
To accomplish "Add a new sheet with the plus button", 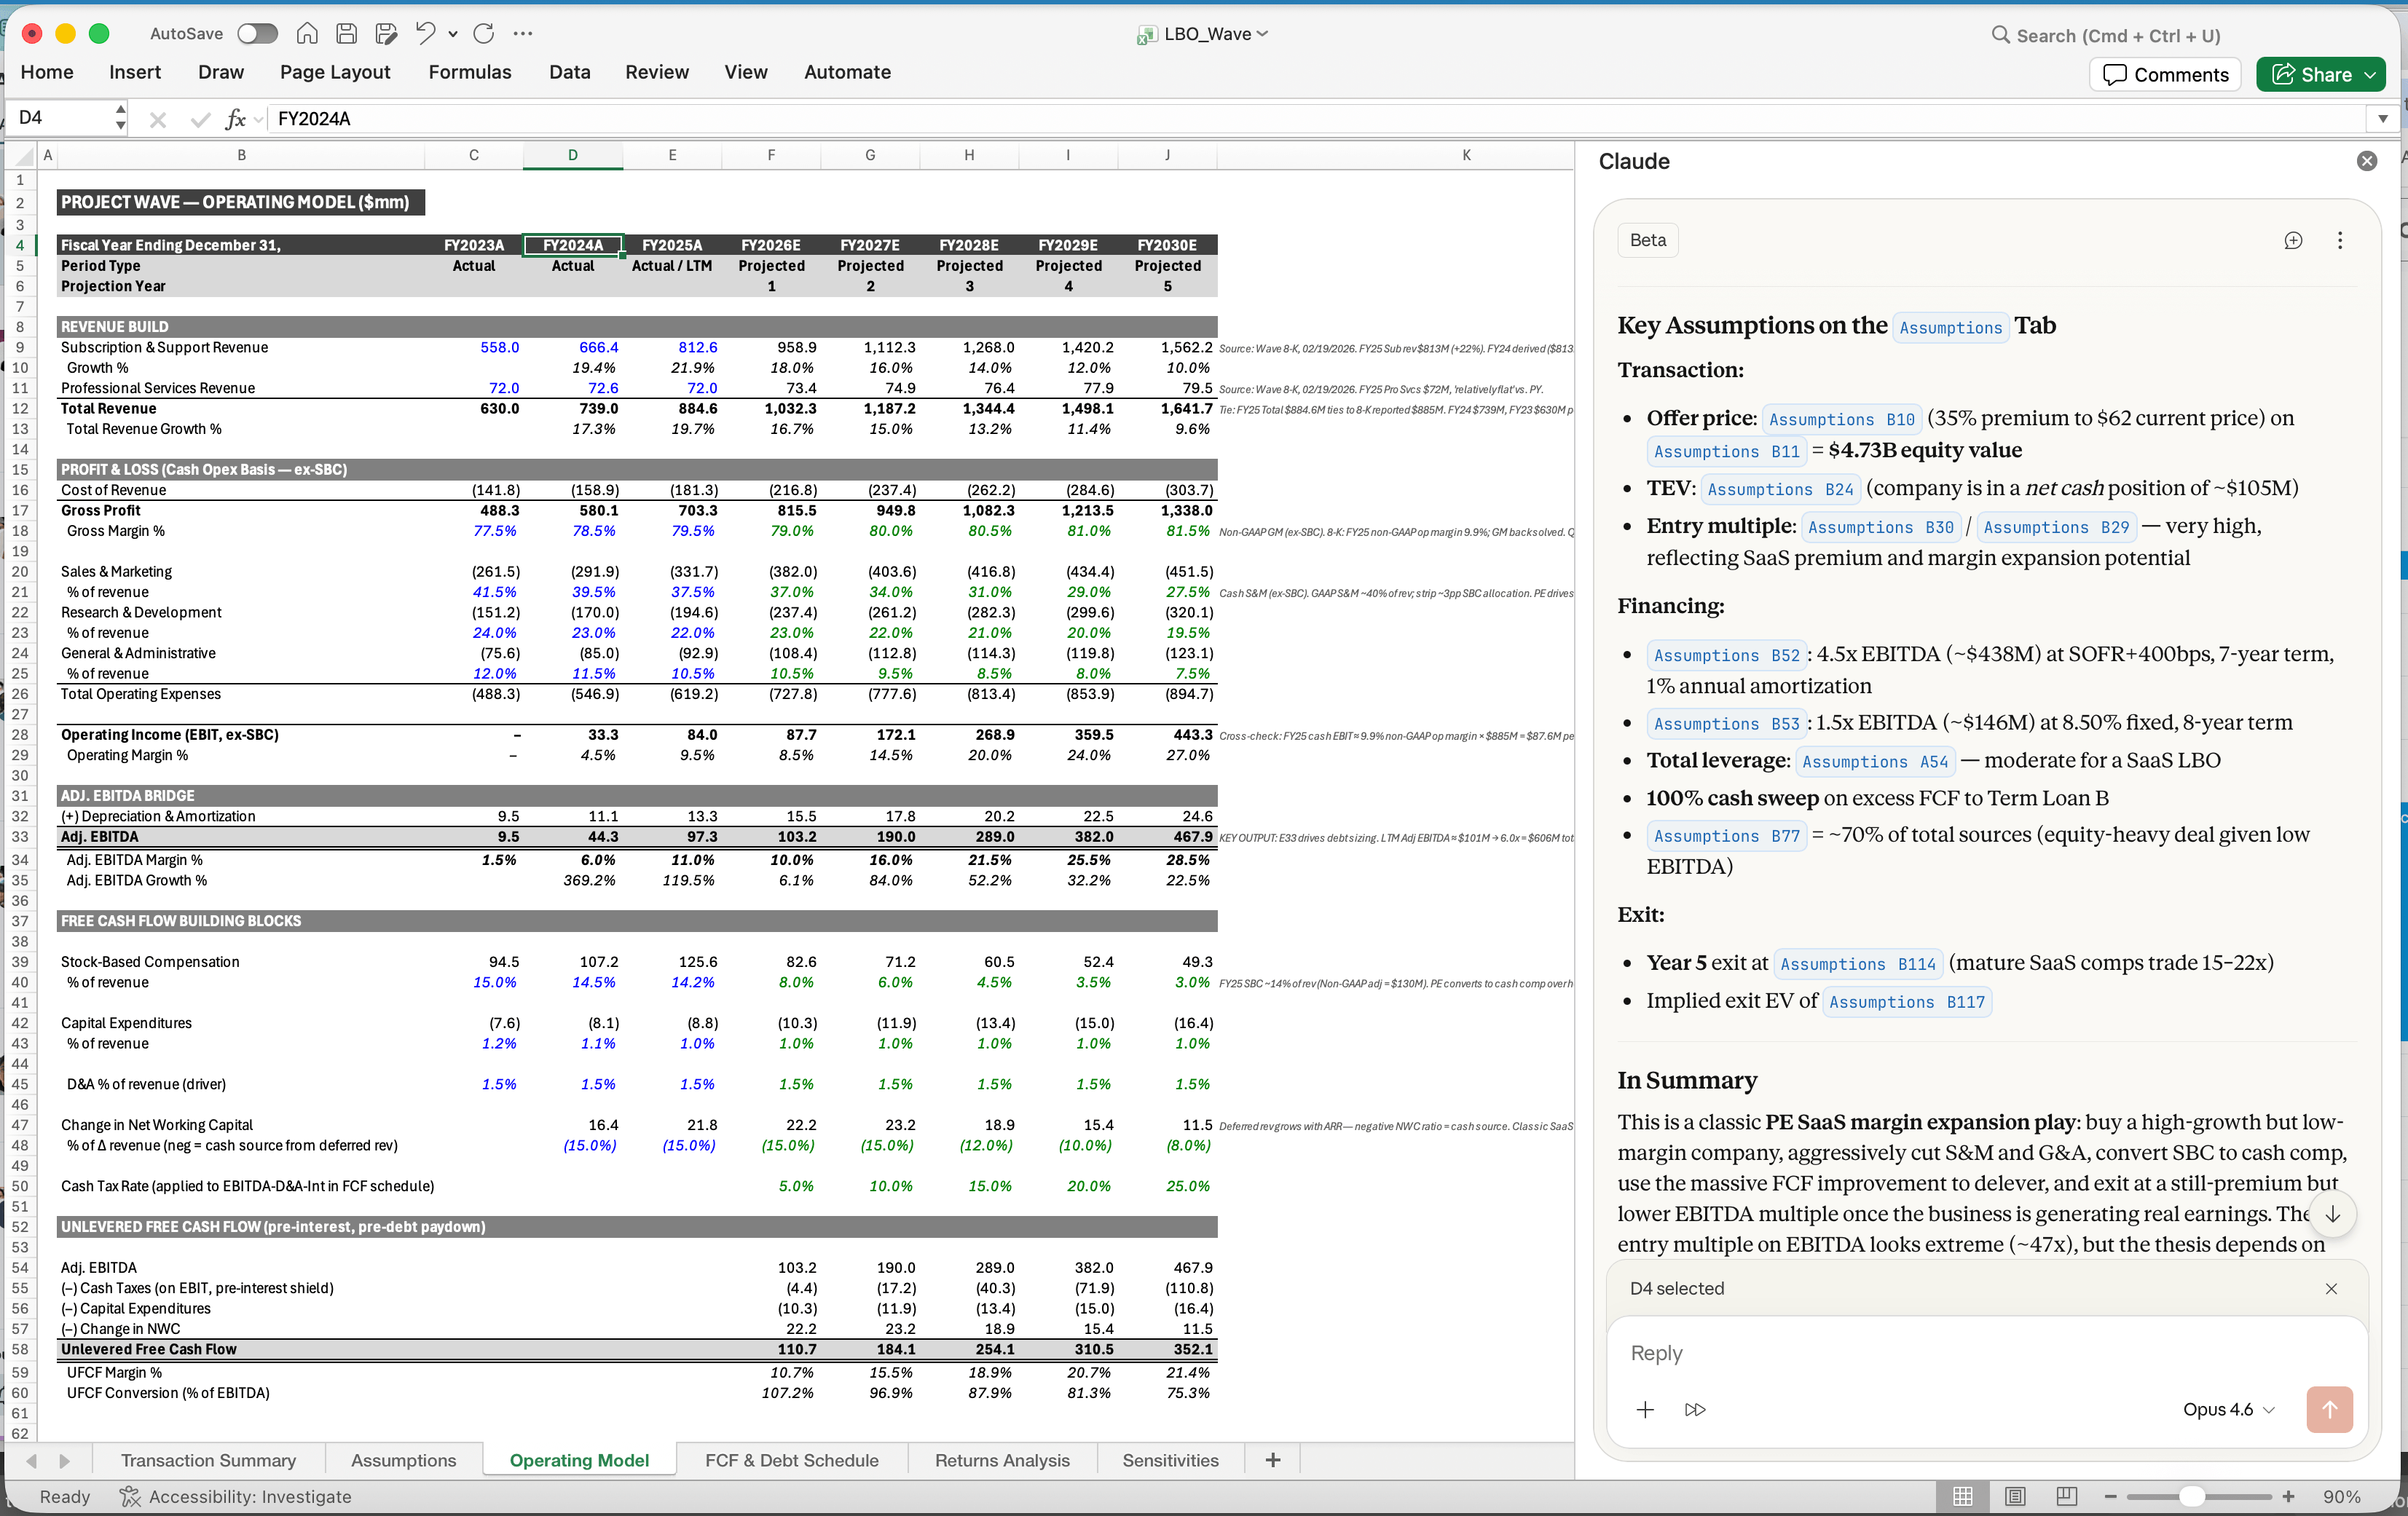I will 1271,1460.
